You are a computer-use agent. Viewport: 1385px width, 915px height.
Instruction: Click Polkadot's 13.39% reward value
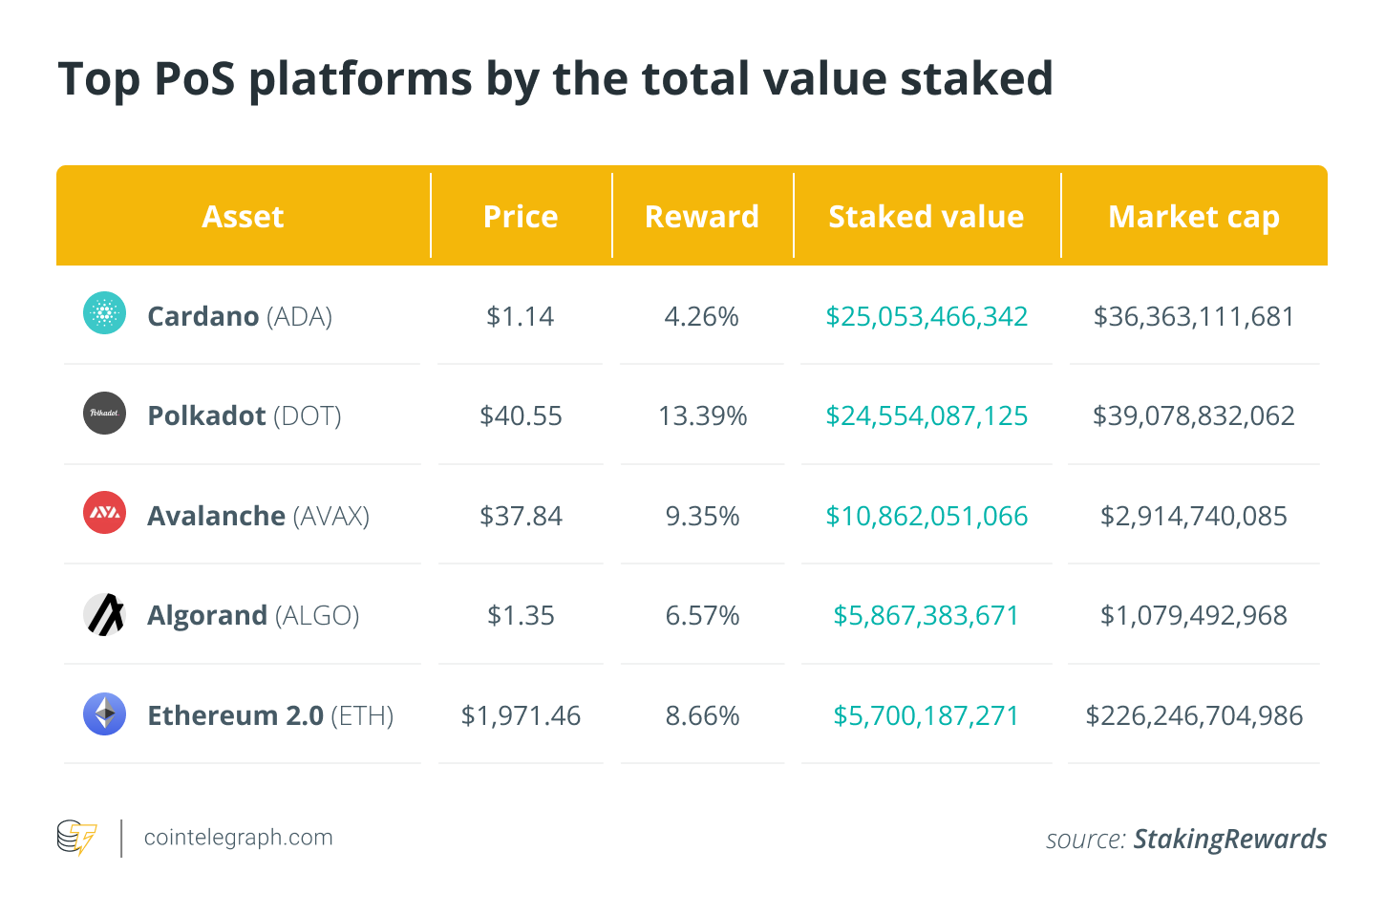pyautogui.click(x=702, y=416)
